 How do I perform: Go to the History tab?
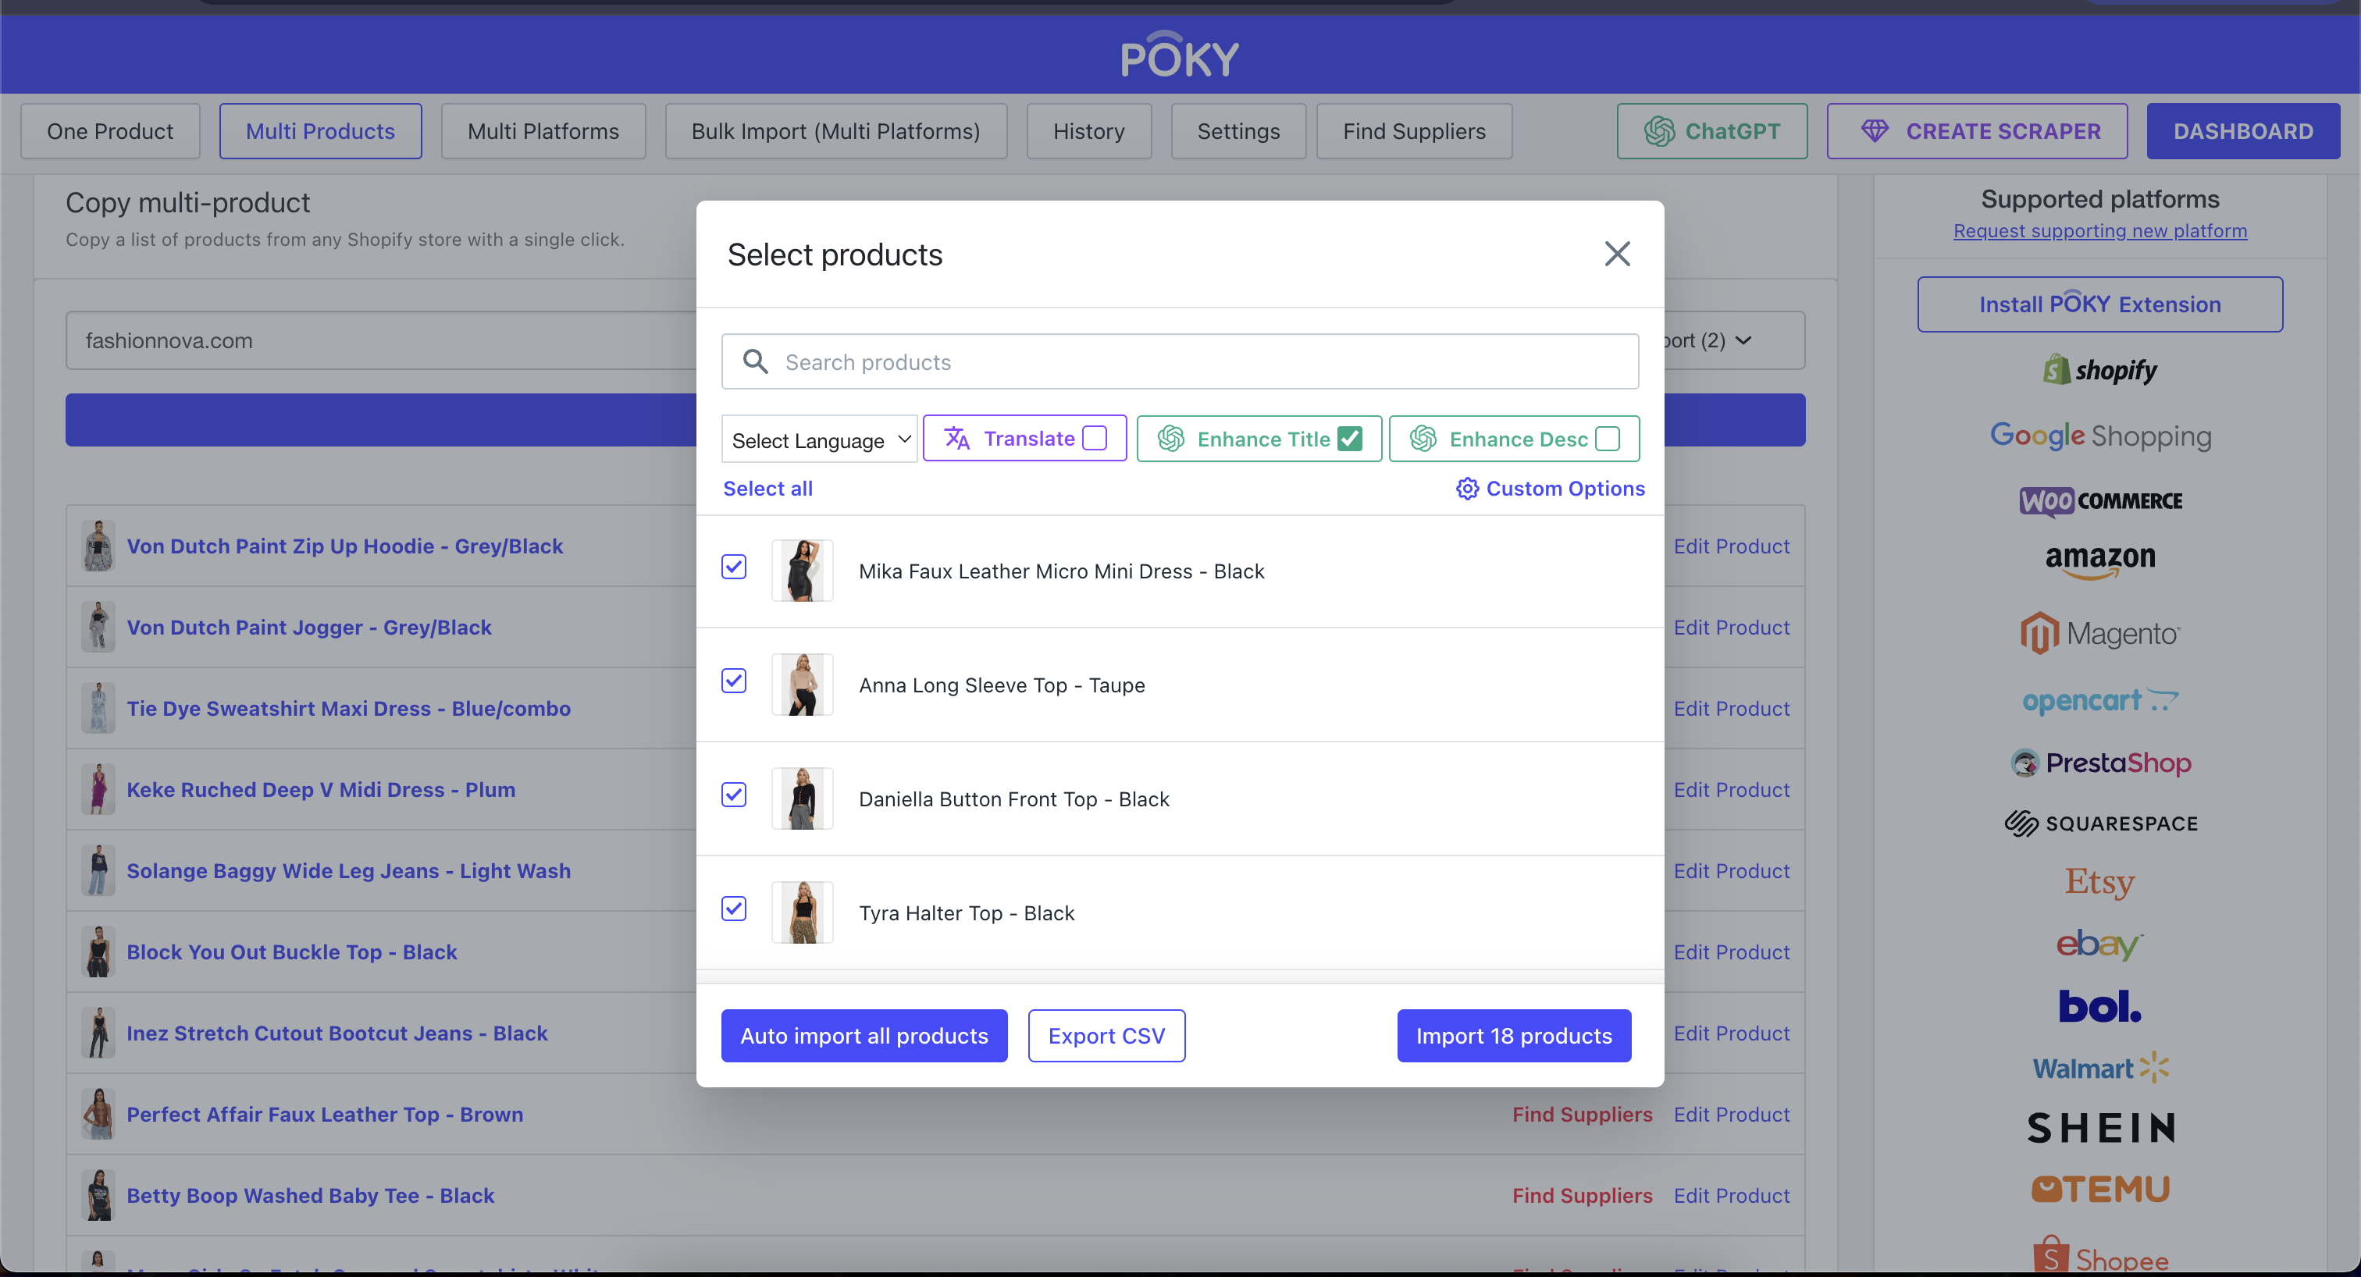point(1088,131)
